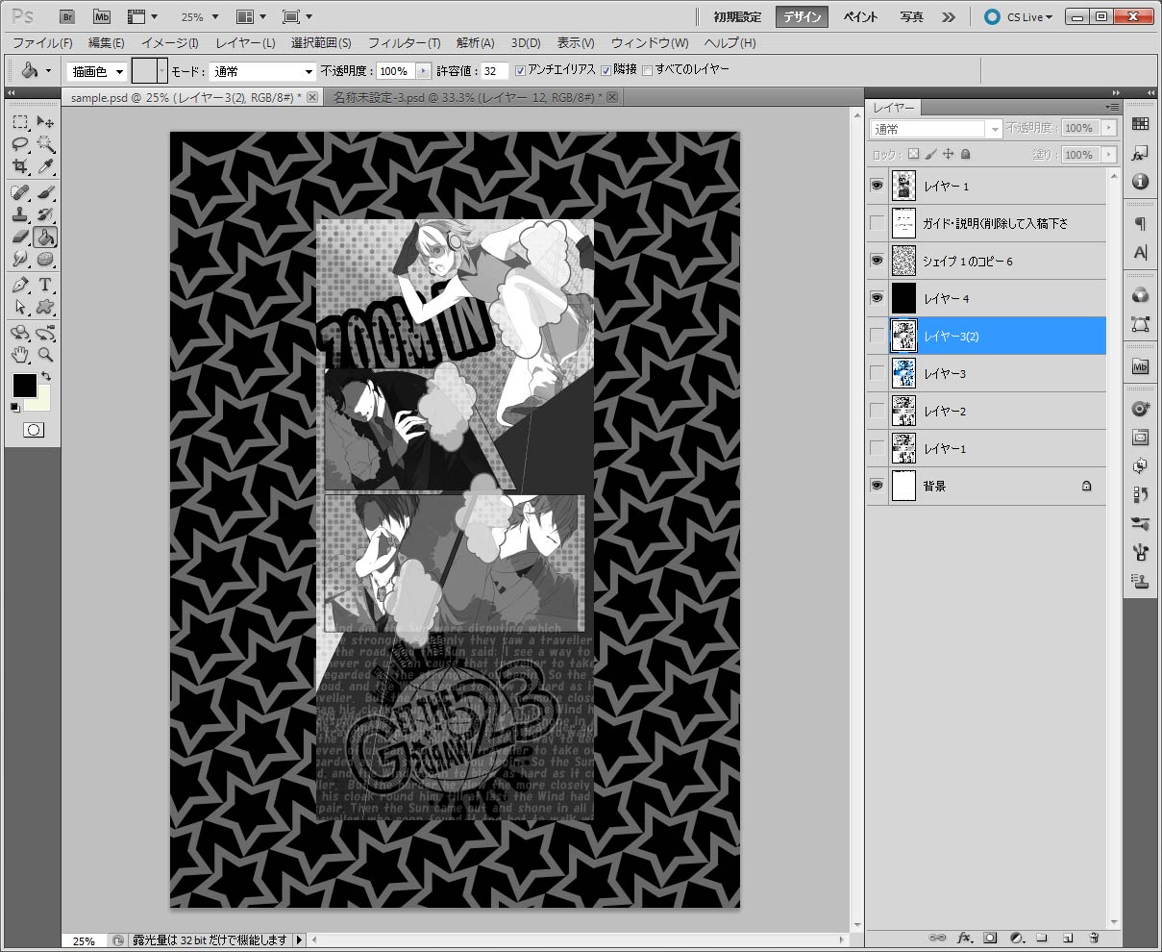This screenshot has width=1162, height=952.
Task: Select the Lasso tool
Action: (x=20, y=144)
